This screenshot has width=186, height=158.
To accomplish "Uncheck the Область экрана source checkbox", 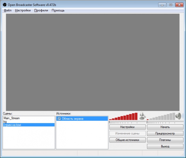I will tap(59, 119).
